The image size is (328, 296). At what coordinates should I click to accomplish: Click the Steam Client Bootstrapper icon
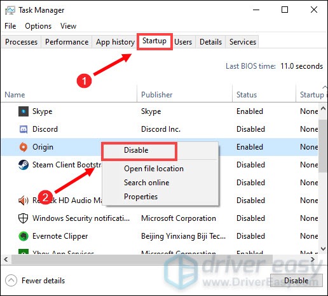[x=24, y=165]
